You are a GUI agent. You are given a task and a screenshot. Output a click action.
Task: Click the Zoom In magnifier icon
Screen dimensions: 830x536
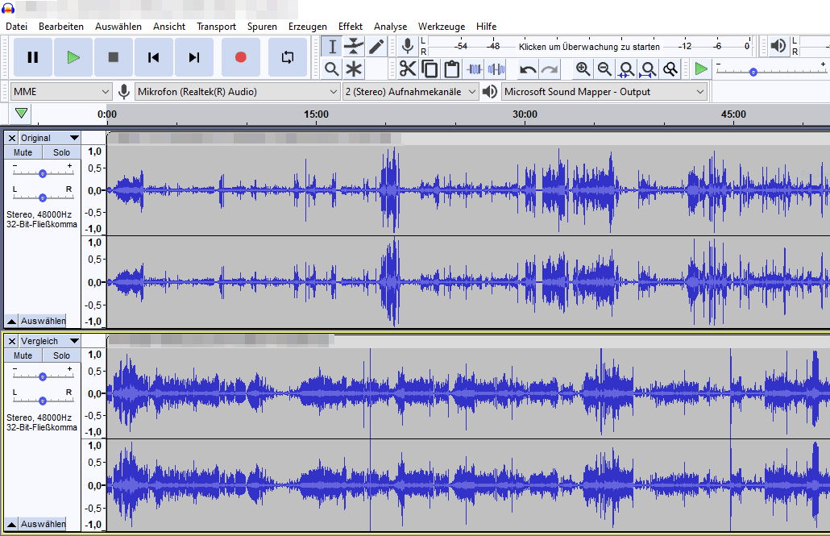pyautogui.click(x=583, y=69)
